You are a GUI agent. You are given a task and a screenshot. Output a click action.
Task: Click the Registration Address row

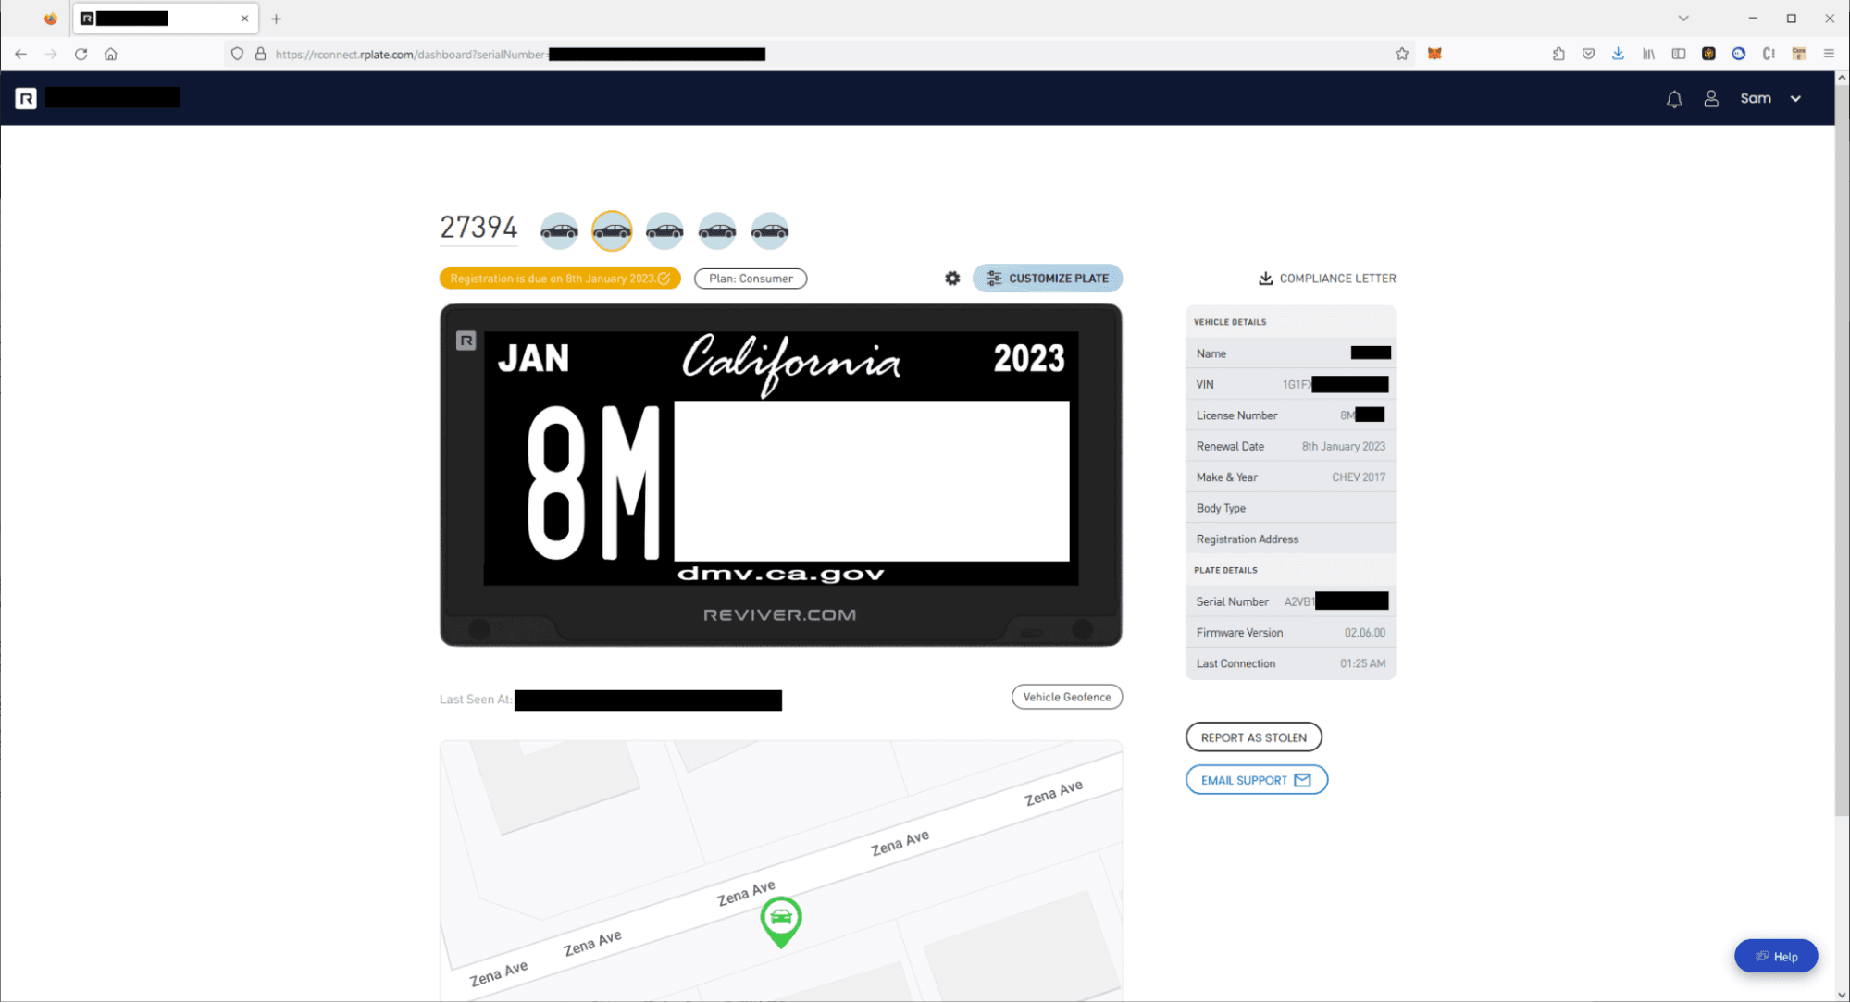point(1290,539)
